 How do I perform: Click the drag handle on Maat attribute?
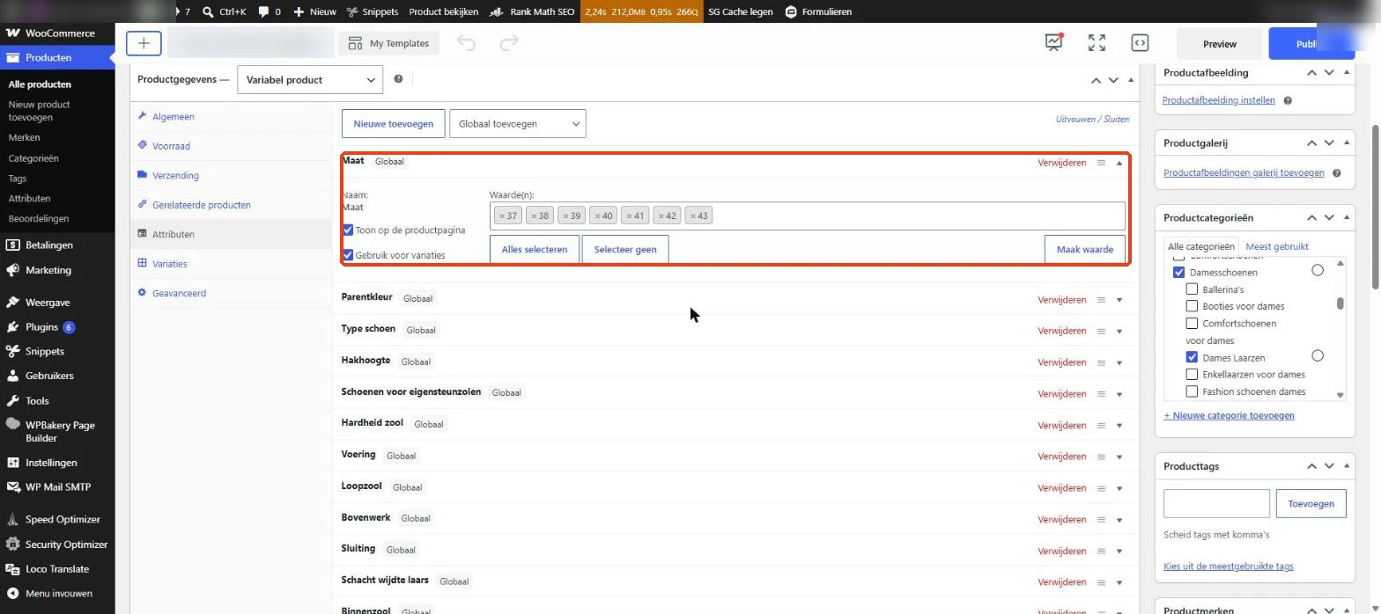[1101, 163]
